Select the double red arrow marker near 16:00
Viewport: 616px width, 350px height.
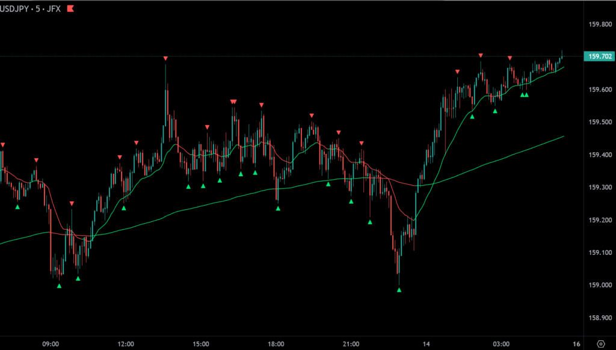pyautogui.click(x=233, y=102)
